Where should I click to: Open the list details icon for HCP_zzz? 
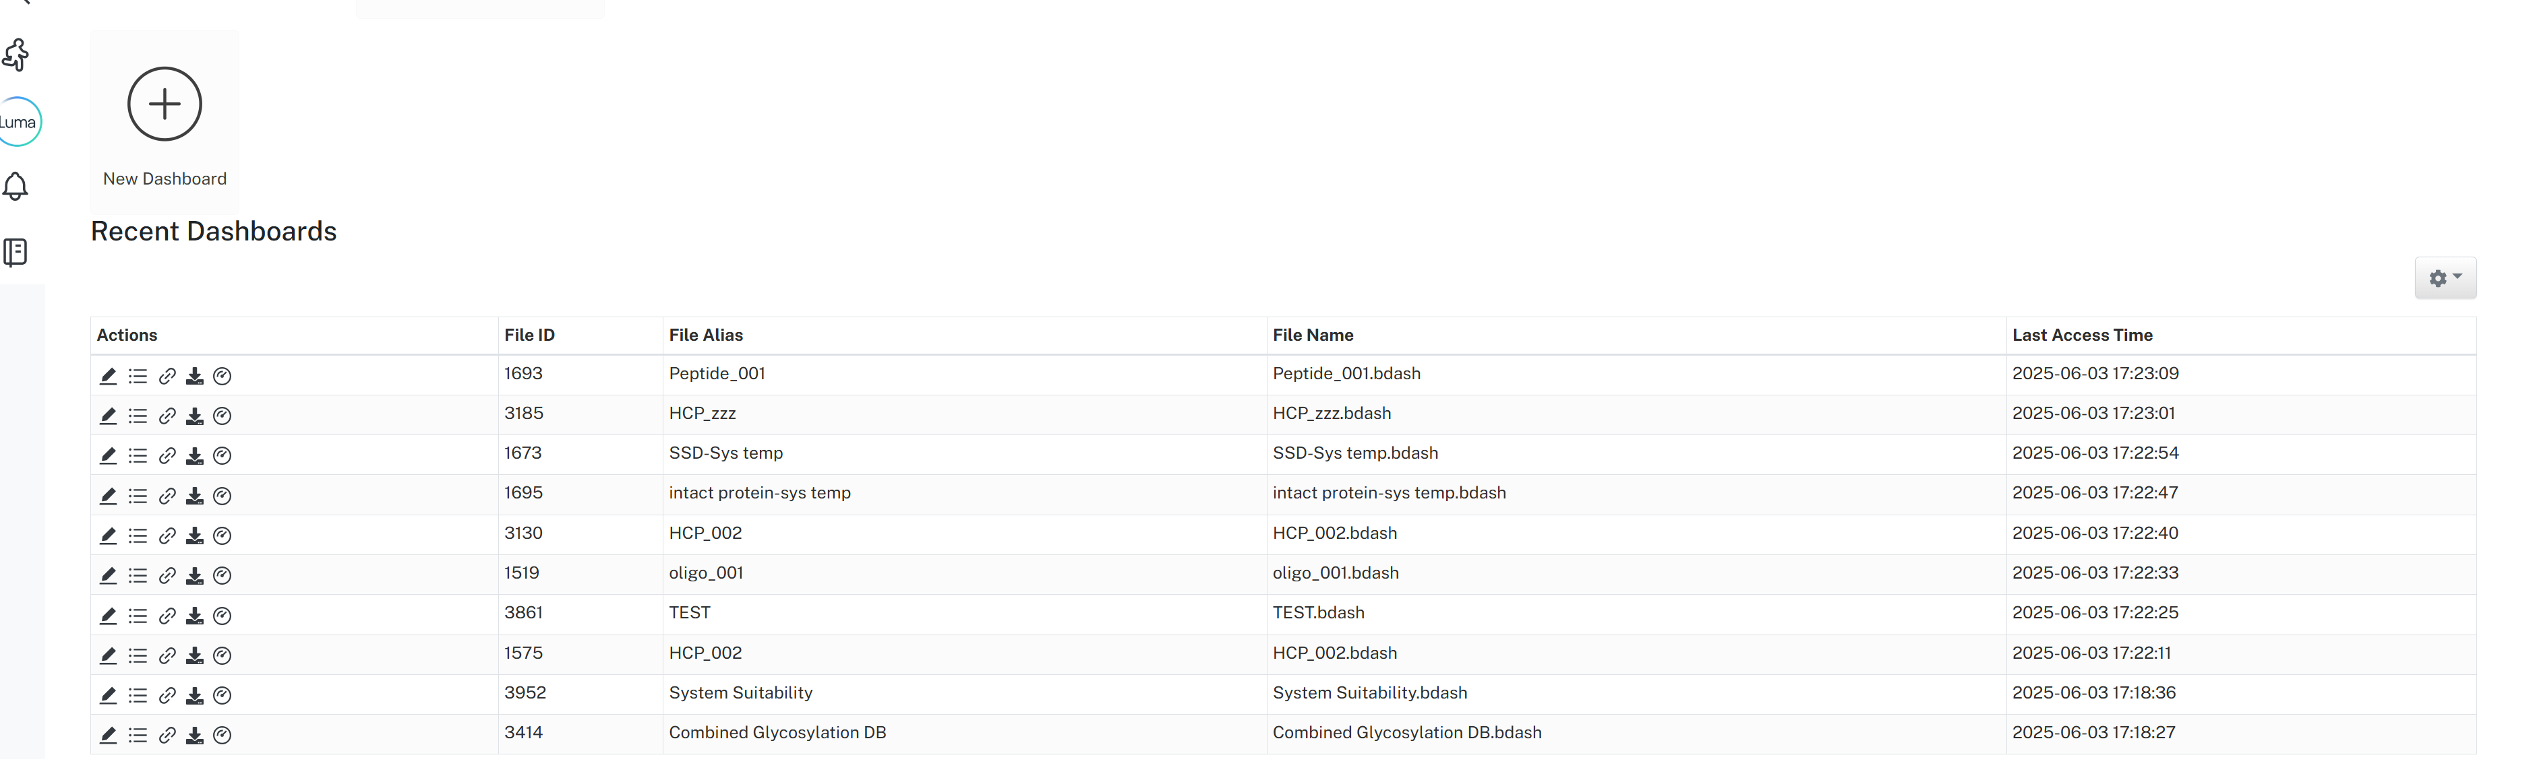tap(138, 416)
